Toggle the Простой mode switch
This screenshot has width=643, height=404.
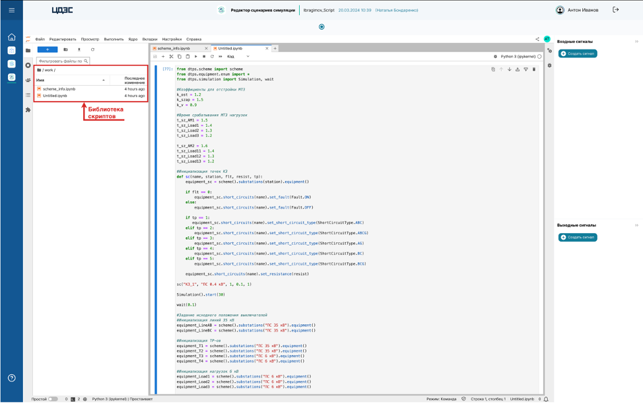click(x=53, y=399)
